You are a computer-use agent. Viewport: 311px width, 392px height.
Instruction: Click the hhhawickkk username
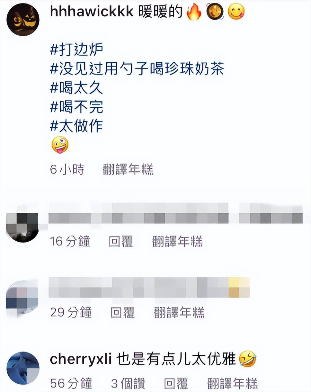click(x=92, y=12)
